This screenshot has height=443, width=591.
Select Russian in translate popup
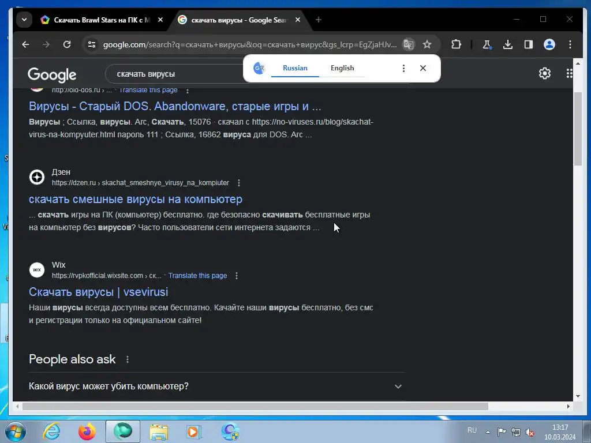(295, 68)
